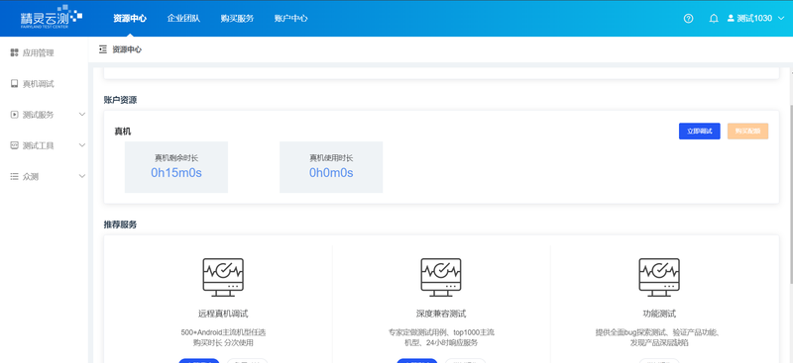Click the 真机使用时长 0h0m0s tile

[x=331, y=167]
